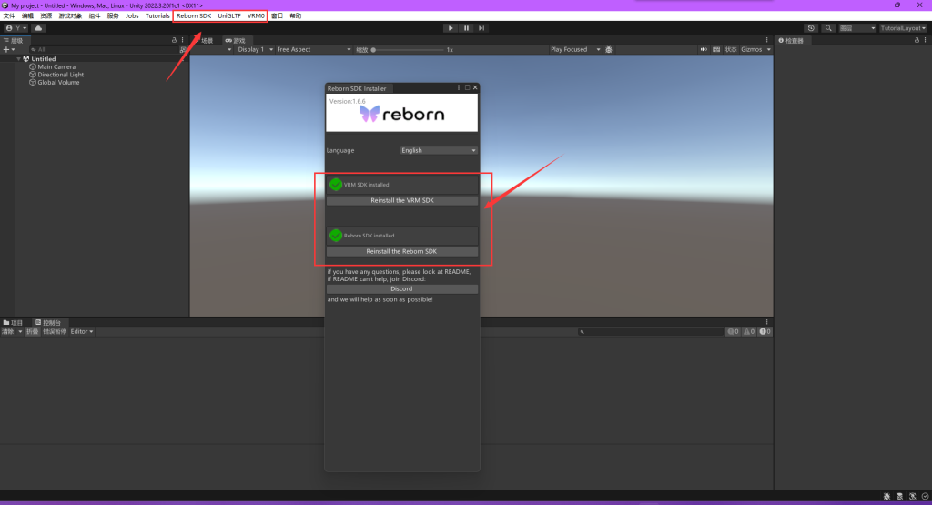Click the Step forward button
This screenshot has height=505, width=932.
[481, 28]
